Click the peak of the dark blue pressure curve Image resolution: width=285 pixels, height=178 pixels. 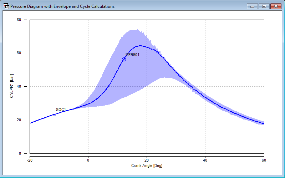tap(140, 46)
